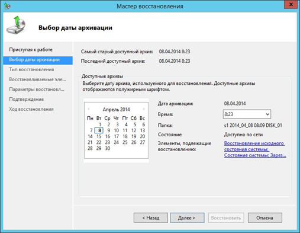Viewport: 300px width, 233px height.
Task: Open Восстановление исходного состояния системы link
Action: coord(254,146)
